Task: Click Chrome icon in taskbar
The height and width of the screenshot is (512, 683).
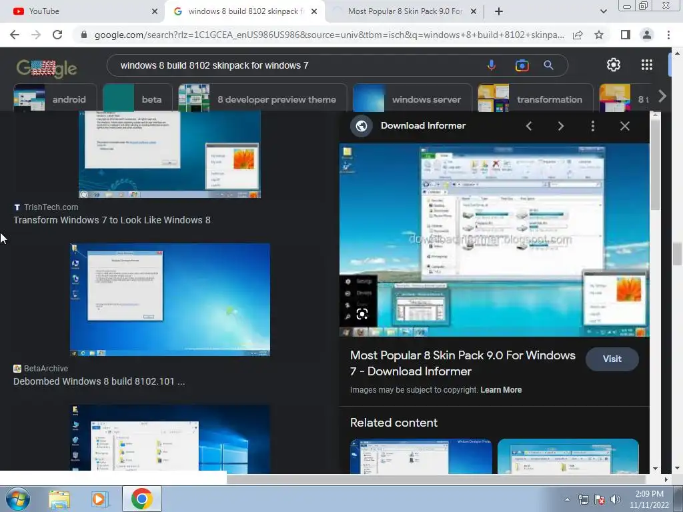Action: 141,499
